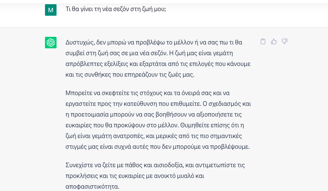Click the word Μπορείτε opening second paragraph
This screenshot has height=191, width=328.
[79, 93]
